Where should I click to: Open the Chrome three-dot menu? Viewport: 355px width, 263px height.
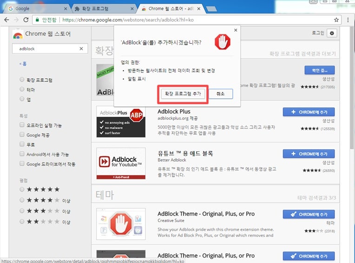(x=348, y=20)
